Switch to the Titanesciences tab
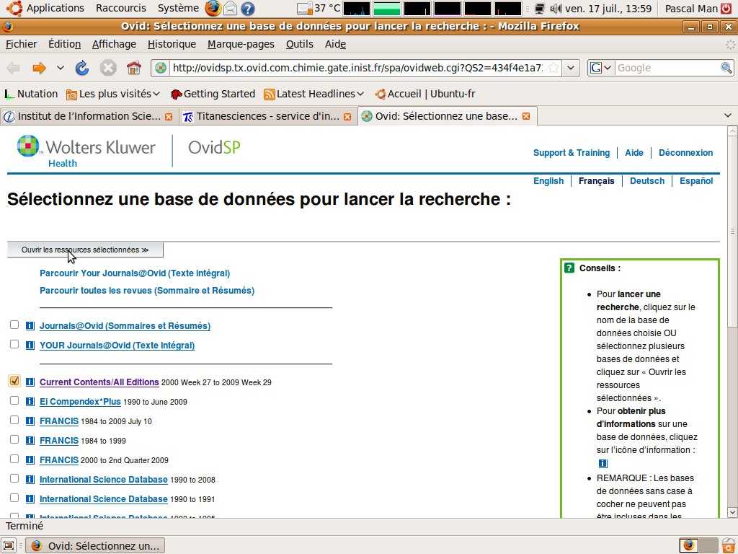The height and width of the screenshot is (554, 738). (x=267, y=116)
